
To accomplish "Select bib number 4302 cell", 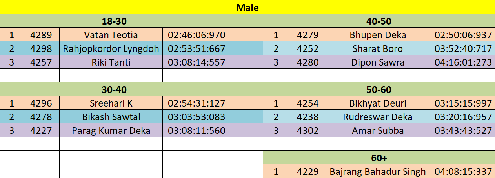I will 308,131.
